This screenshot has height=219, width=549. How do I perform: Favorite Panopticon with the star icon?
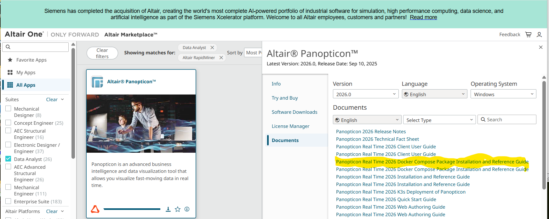(178, 209)
